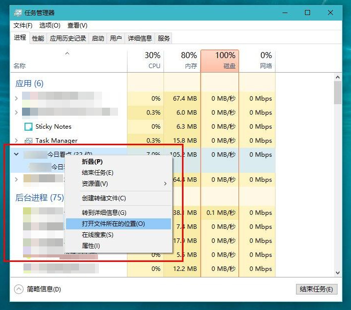Select 打开文件所在的位置 in context menu
This screenshot has width=351, height=310.
pos(113,224)
